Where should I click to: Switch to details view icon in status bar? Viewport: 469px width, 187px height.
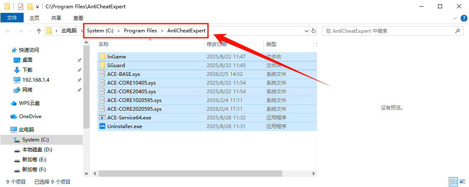click(453, 182)
